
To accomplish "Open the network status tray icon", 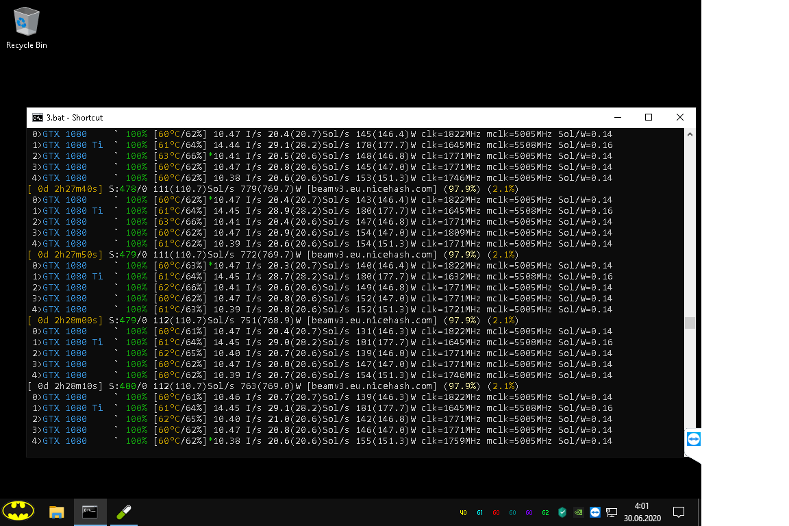I will pyautogui.click(x=612, y=513).
